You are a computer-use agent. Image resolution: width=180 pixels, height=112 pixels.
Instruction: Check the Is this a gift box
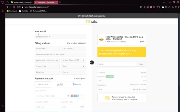point(85,78)
